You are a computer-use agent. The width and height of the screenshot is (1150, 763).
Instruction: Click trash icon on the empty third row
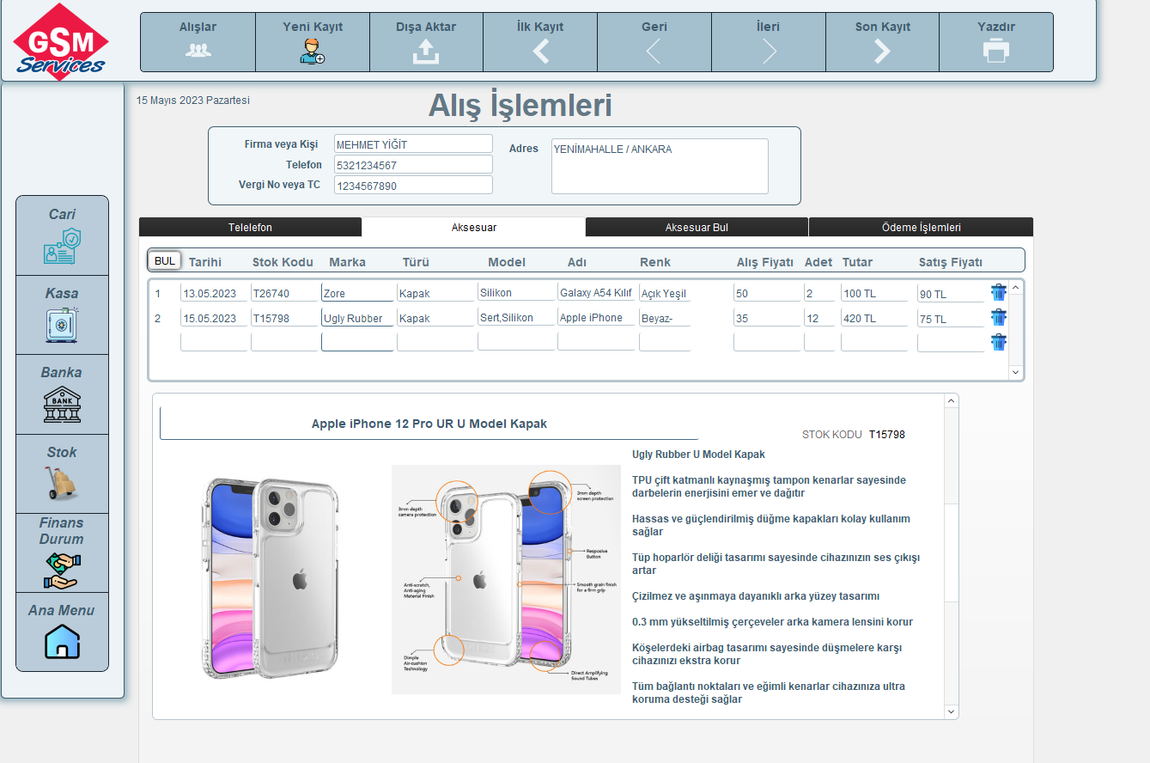point(998,342)
